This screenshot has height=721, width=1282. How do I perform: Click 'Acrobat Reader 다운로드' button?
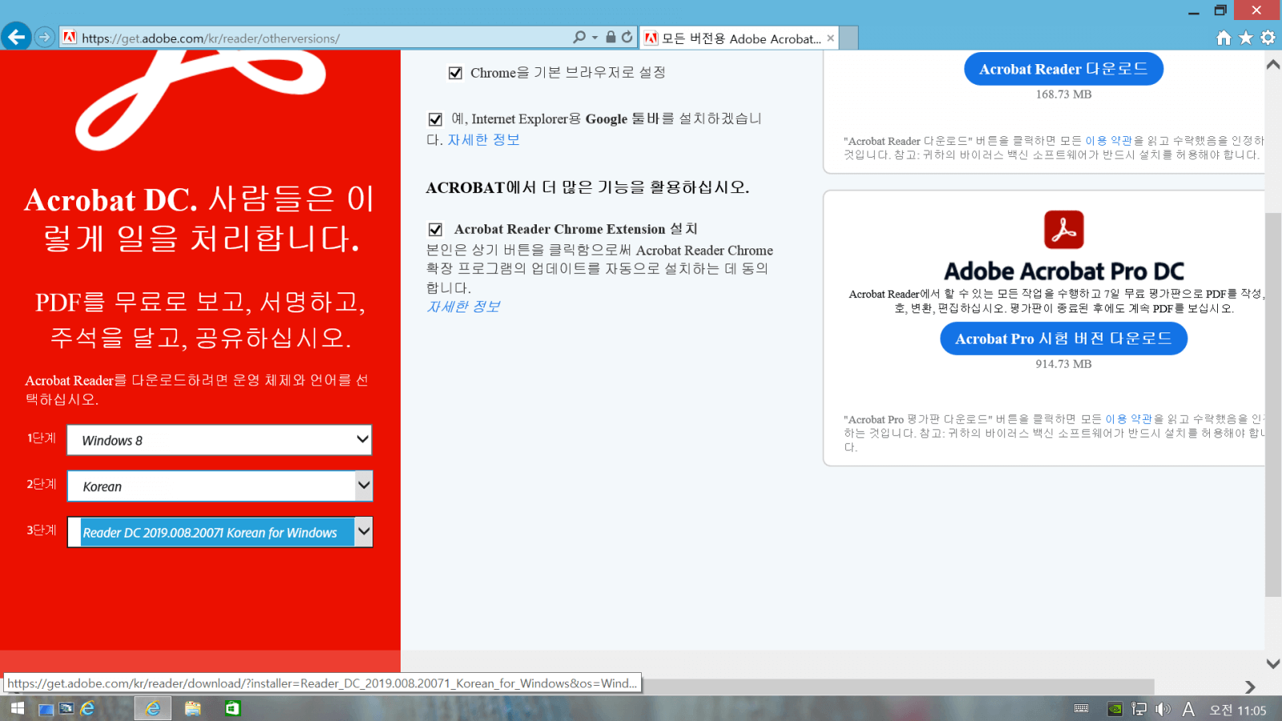click(1063, 69)
